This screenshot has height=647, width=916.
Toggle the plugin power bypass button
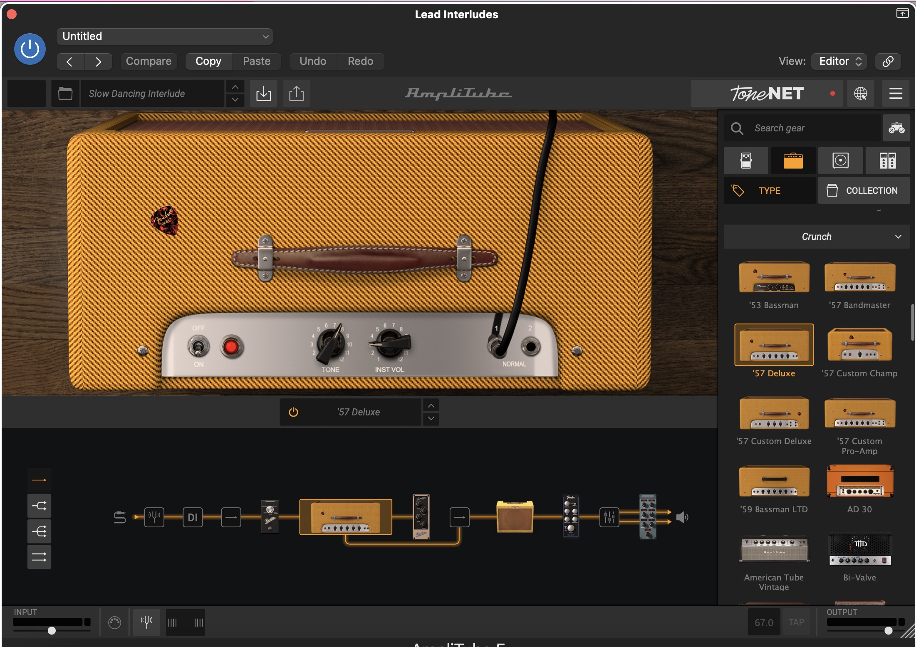(x=30, y=49)
